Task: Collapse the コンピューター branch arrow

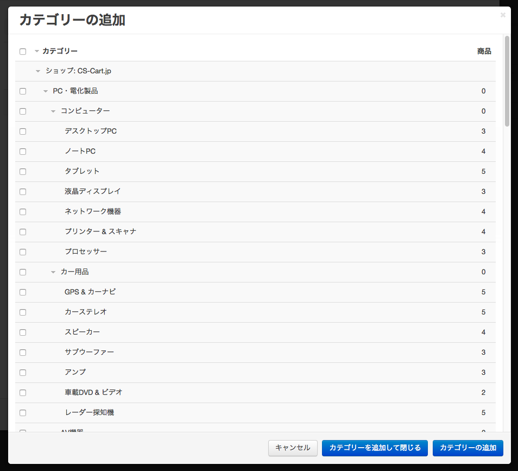Action: tap(53, 111)
